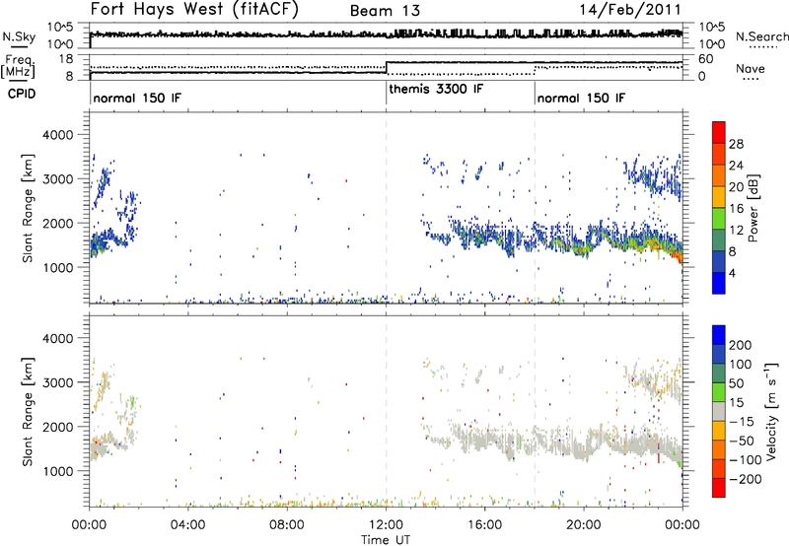Viewport: 789px width, 546px height.
Task: Select the '4000' range tick in power panel
Action: (58, 135)
